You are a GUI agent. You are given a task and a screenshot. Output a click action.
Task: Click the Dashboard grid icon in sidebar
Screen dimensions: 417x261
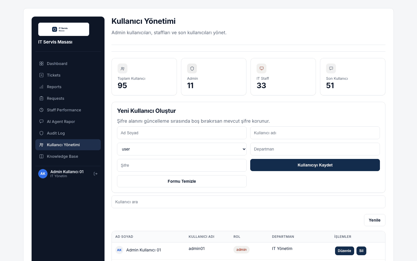click(x=41, y=64)
